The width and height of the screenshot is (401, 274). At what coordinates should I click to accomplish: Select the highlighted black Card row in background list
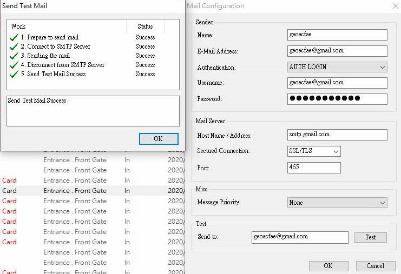tap(92, 191)
